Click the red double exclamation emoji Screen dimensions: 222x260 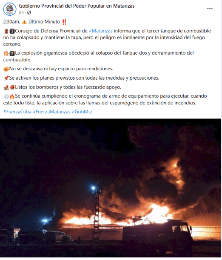tap(64, 22)
